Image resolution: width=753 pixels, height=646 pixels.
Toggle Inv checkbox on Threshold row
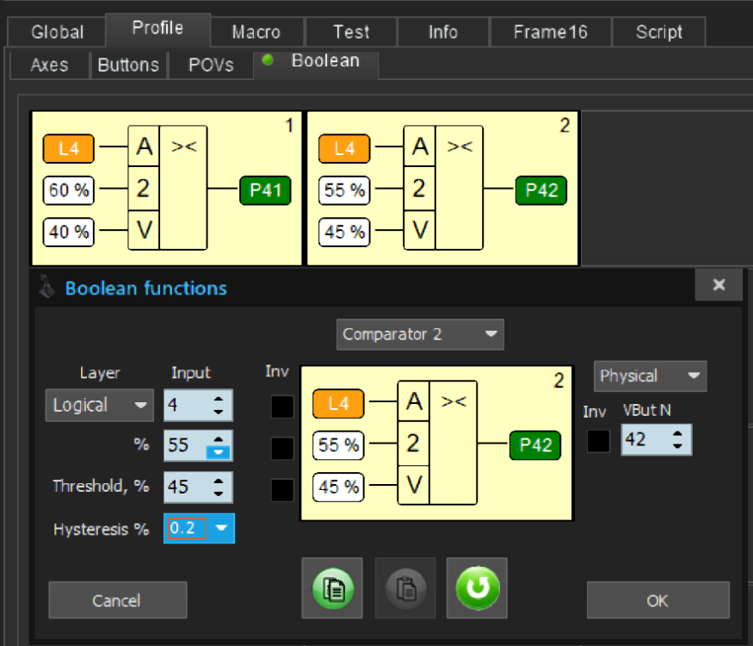[x=282, y=489]
